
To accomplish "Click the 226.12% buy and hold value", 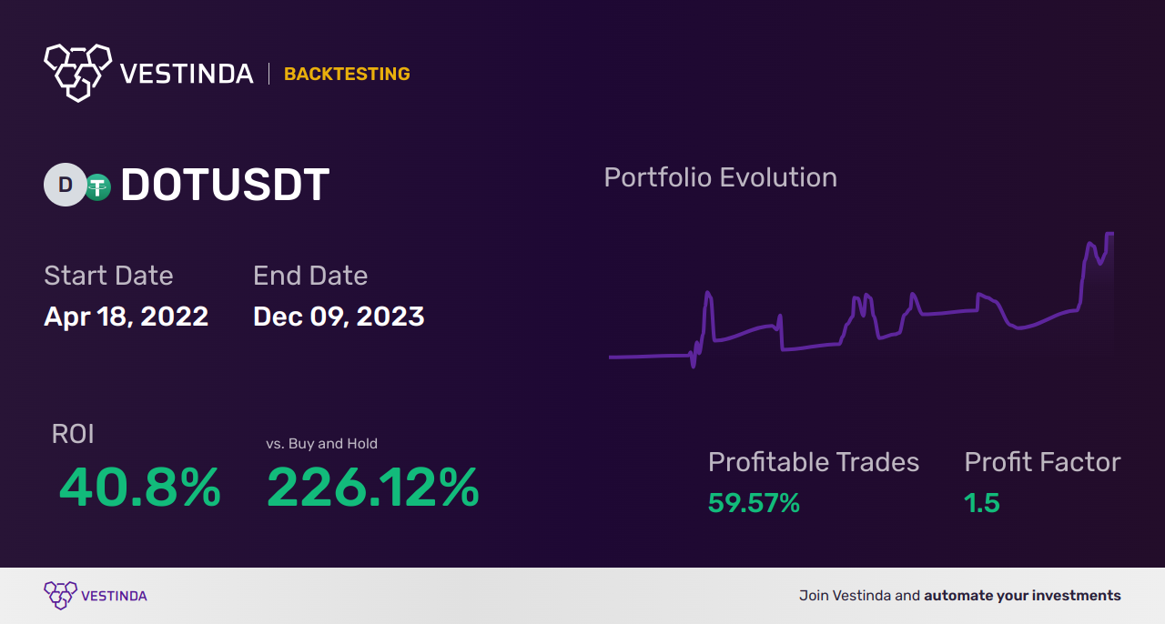I will click(x=373, y=488).
